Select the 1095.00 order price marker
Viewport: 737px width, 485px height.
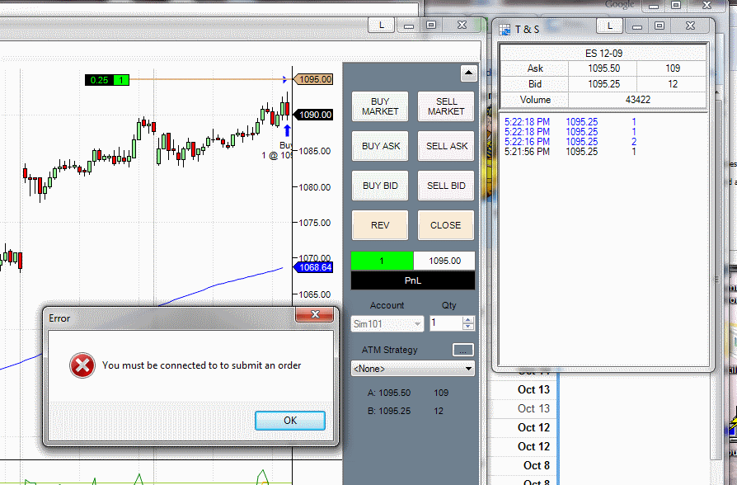point(313,79)
